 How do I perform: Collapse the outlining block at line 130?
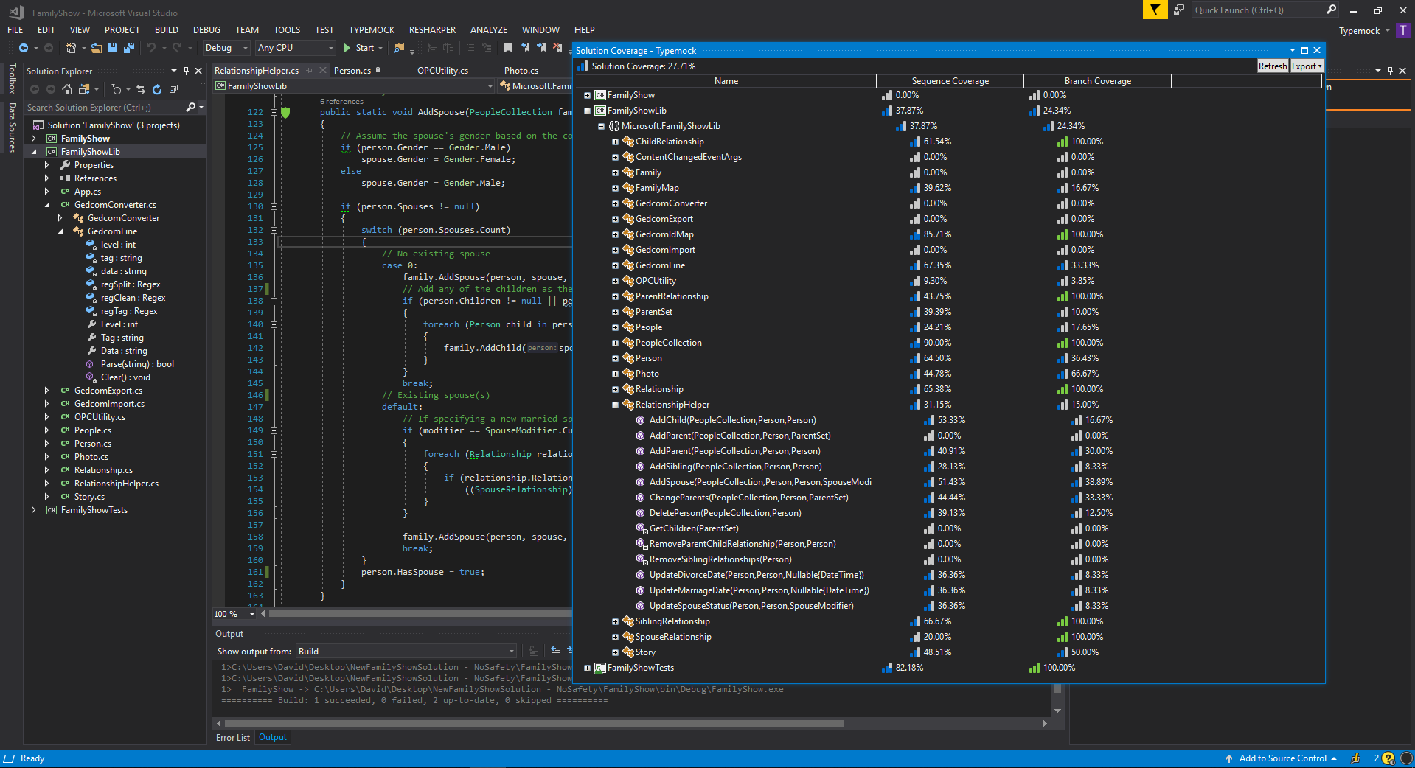274,206
